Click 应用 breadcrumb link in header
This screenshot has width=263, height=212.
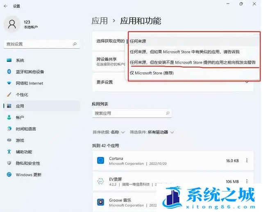point(100,21)
